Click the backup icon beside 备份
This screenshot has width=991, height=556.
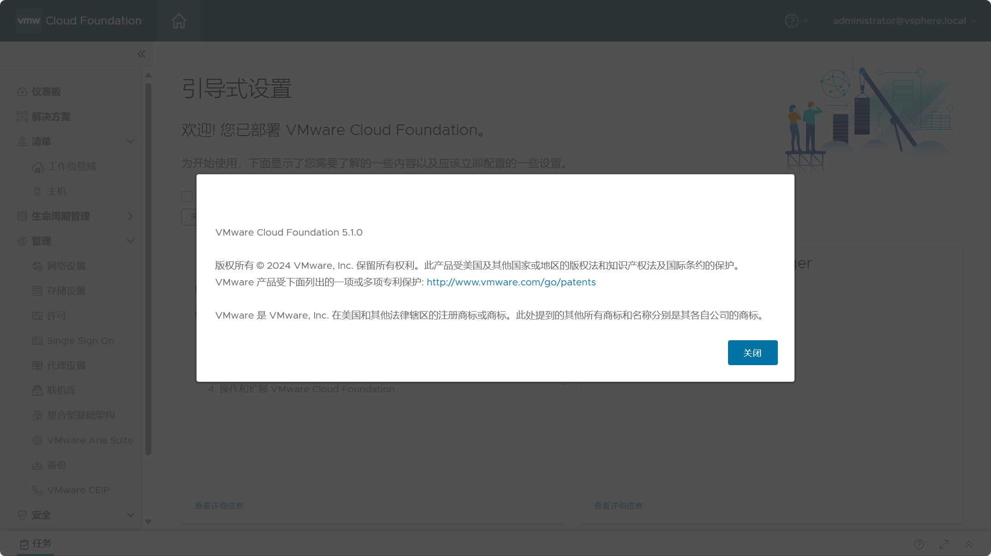[x=37, y=465]
